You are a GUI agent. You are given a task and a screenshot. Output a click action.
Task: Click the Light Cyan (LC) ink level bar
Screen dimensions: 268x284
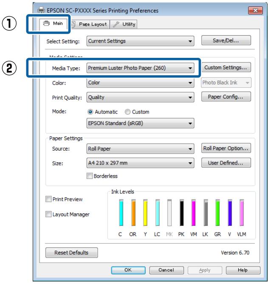158,213
